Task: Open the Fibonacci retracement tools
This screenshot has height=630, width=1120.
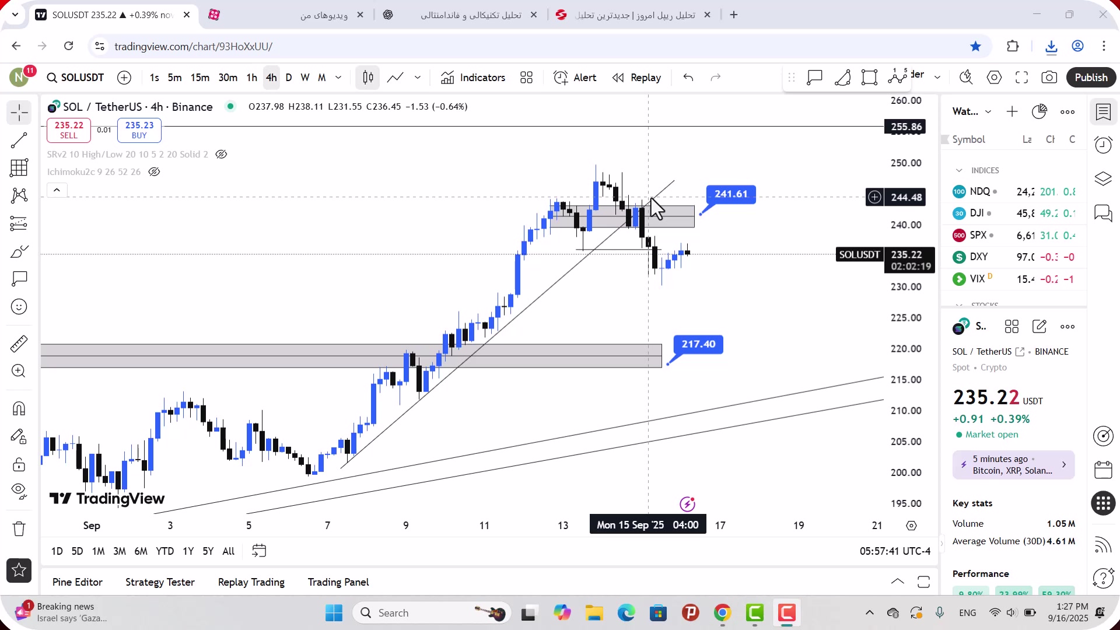Action: click(19, 168)
